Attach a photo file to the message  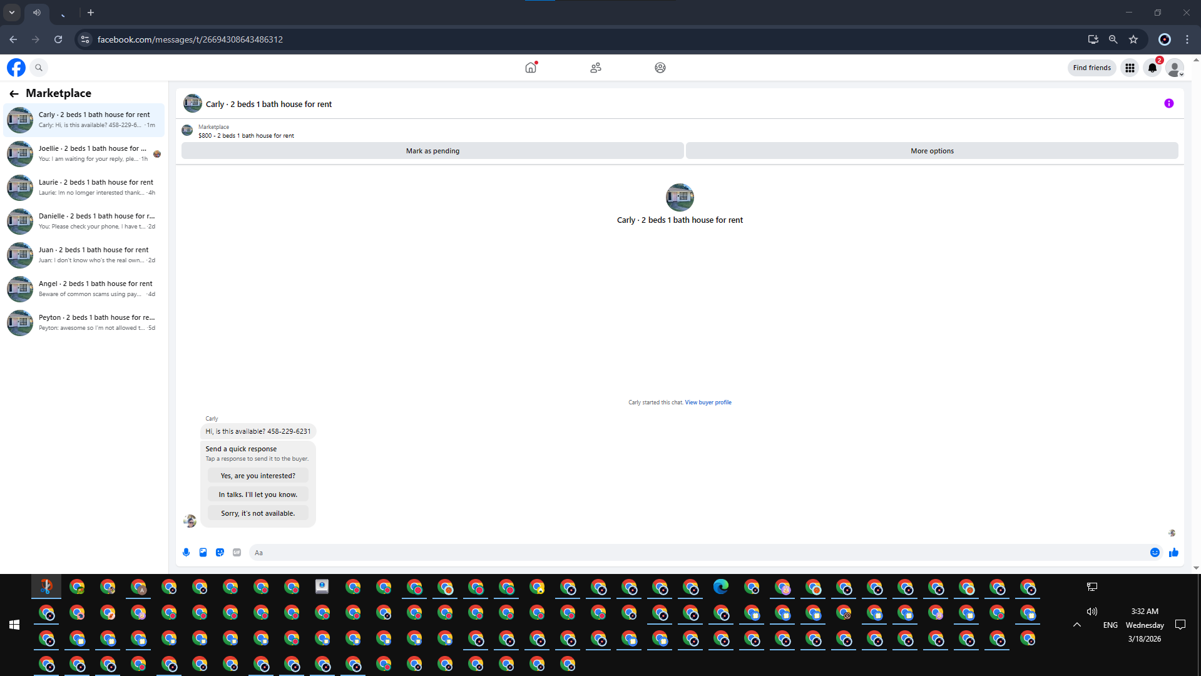(203, 552)
